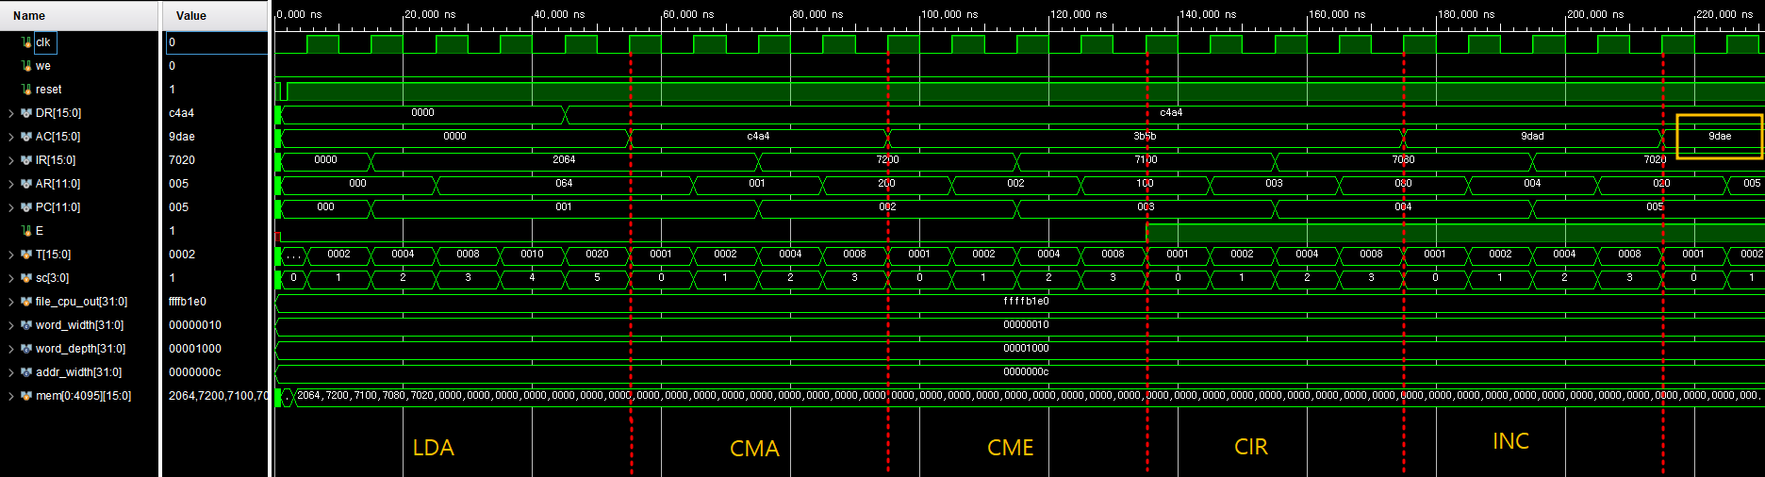Click the 0020 segment in T waveform
1765x477 pixels.
[597, 255]
